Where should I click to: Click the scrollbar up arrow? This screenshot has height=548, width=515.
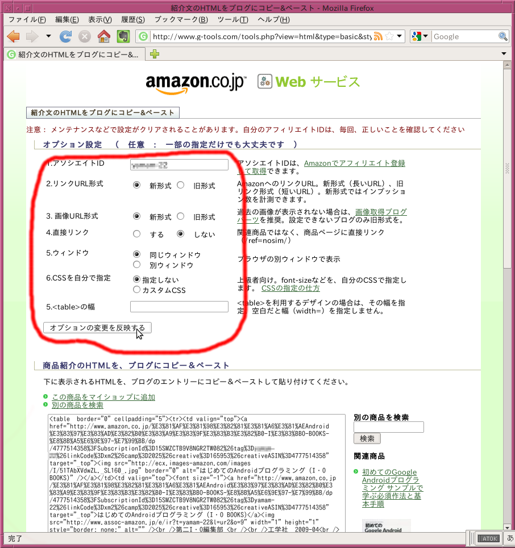point(507,65)
